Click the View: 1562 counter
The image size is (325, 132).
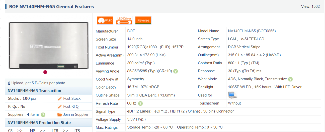pyautogui.click(x=310, y=6)
